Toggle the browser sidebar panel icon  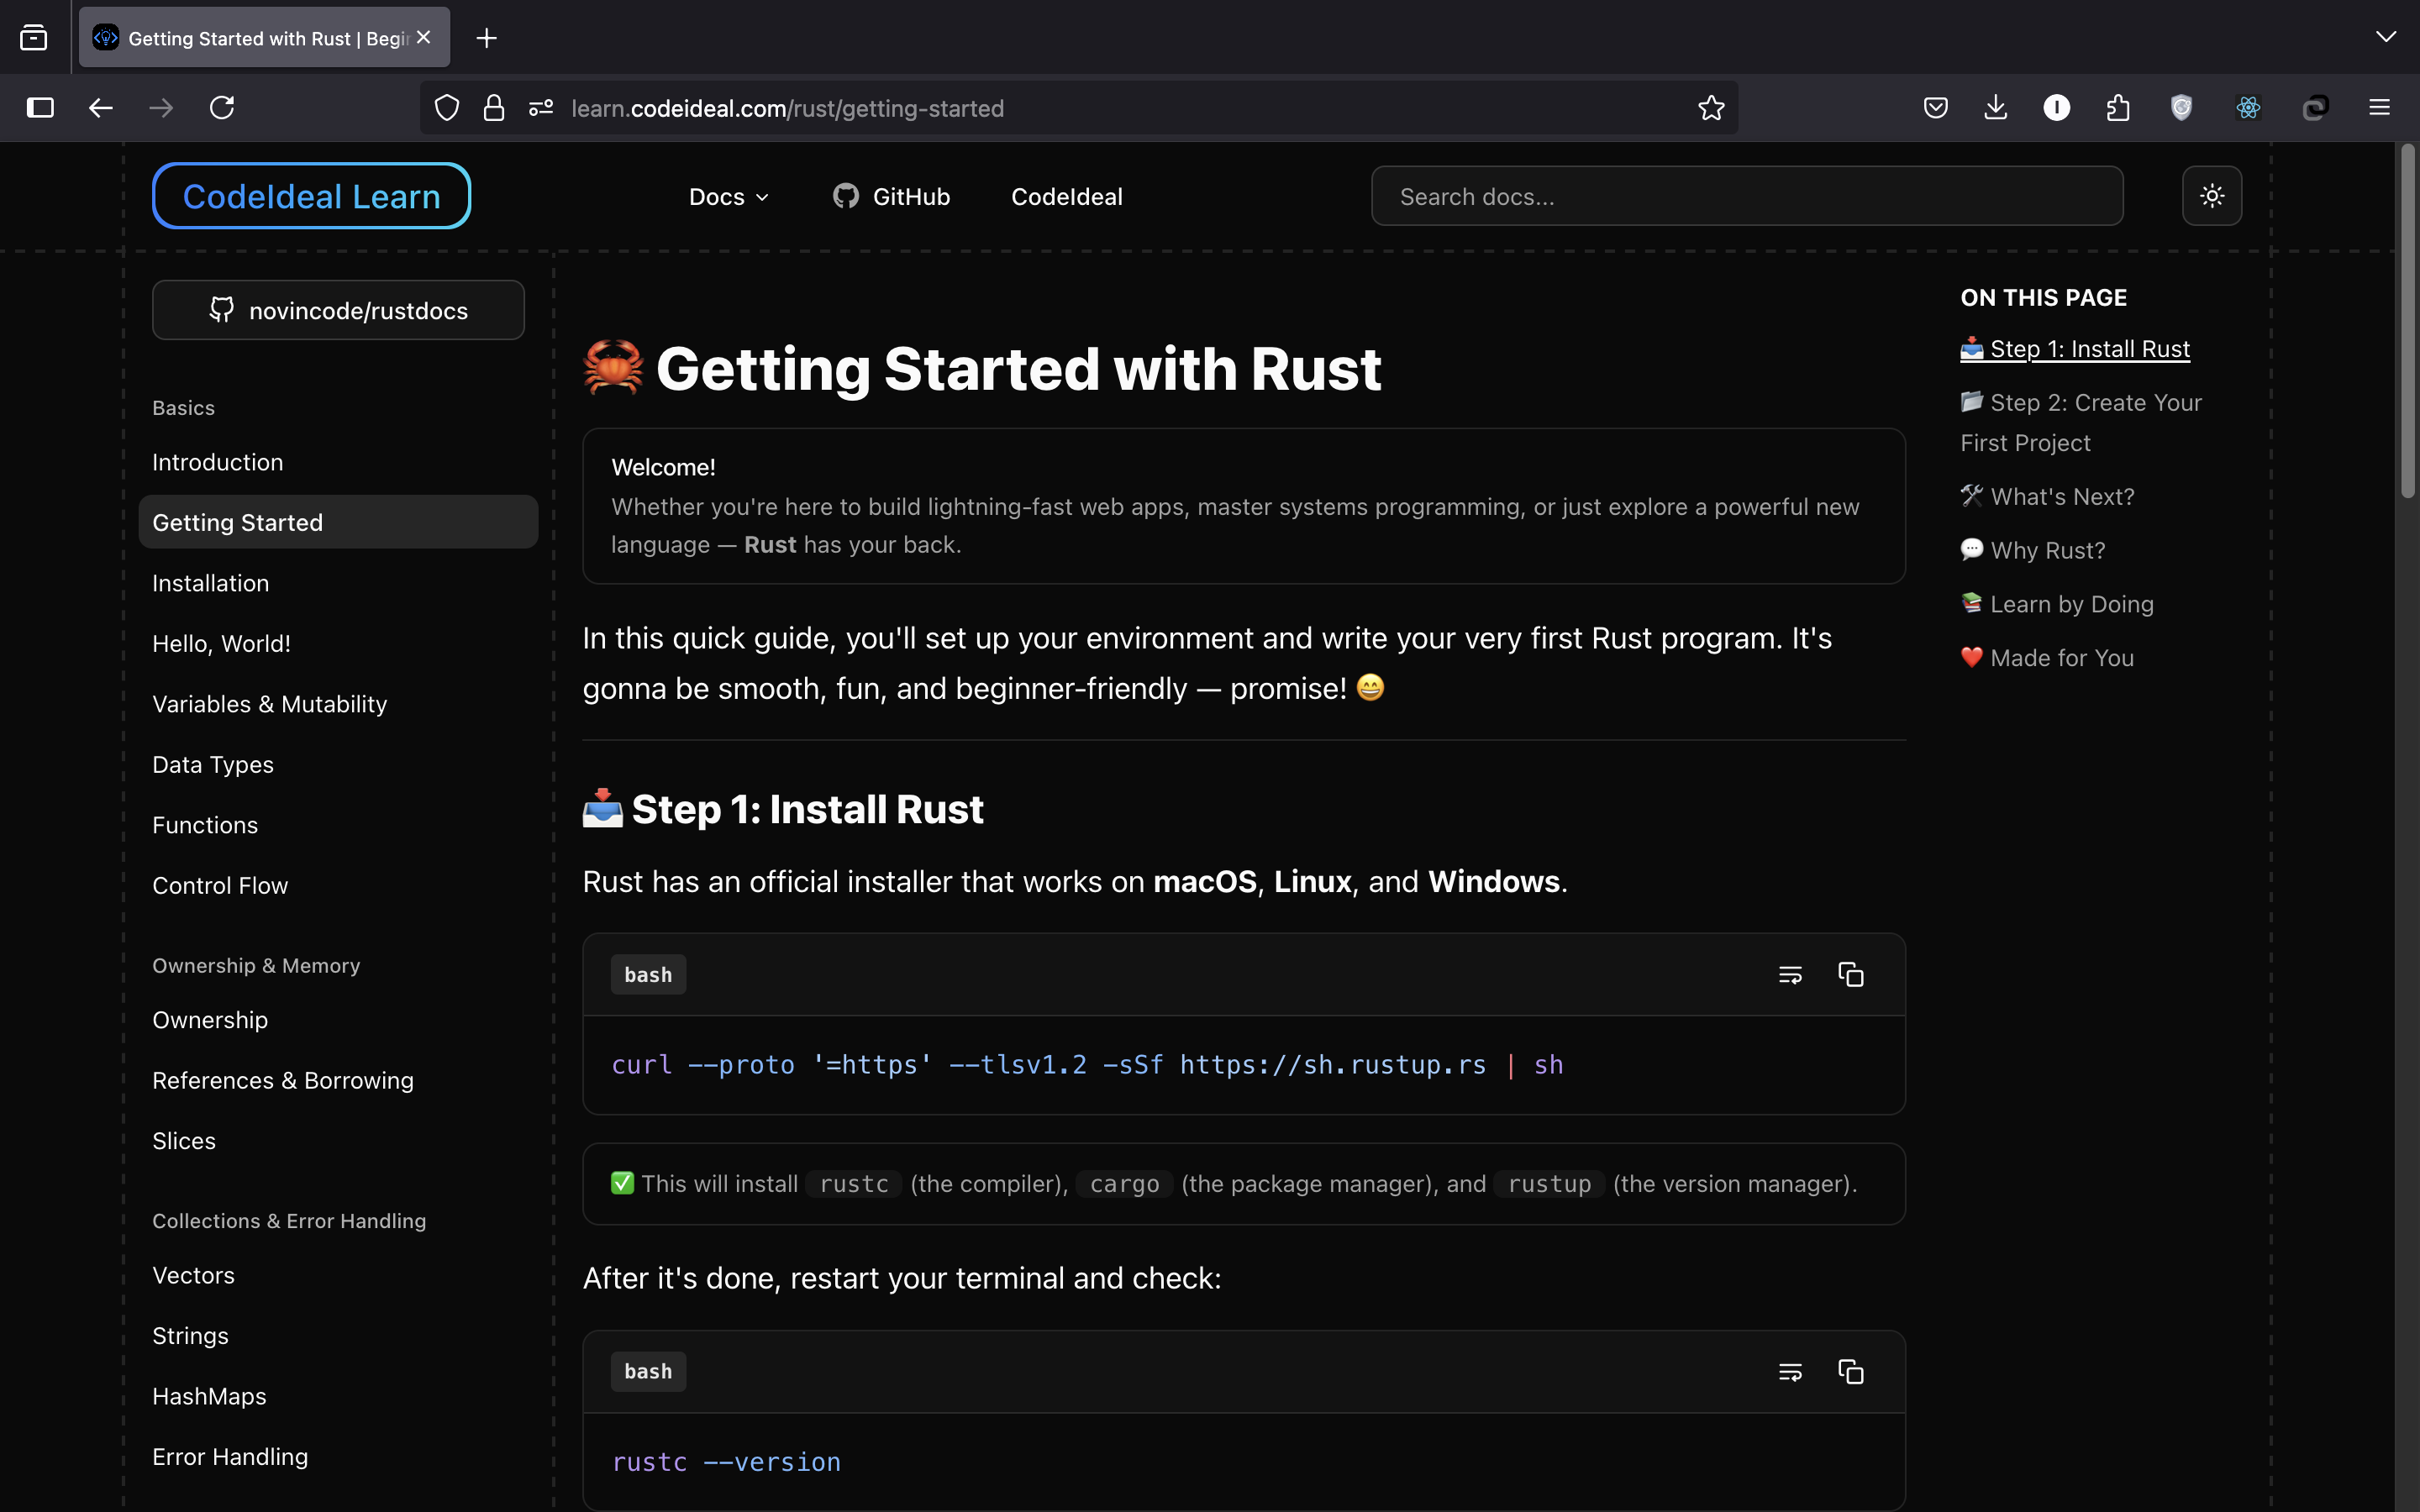[40, 108]
